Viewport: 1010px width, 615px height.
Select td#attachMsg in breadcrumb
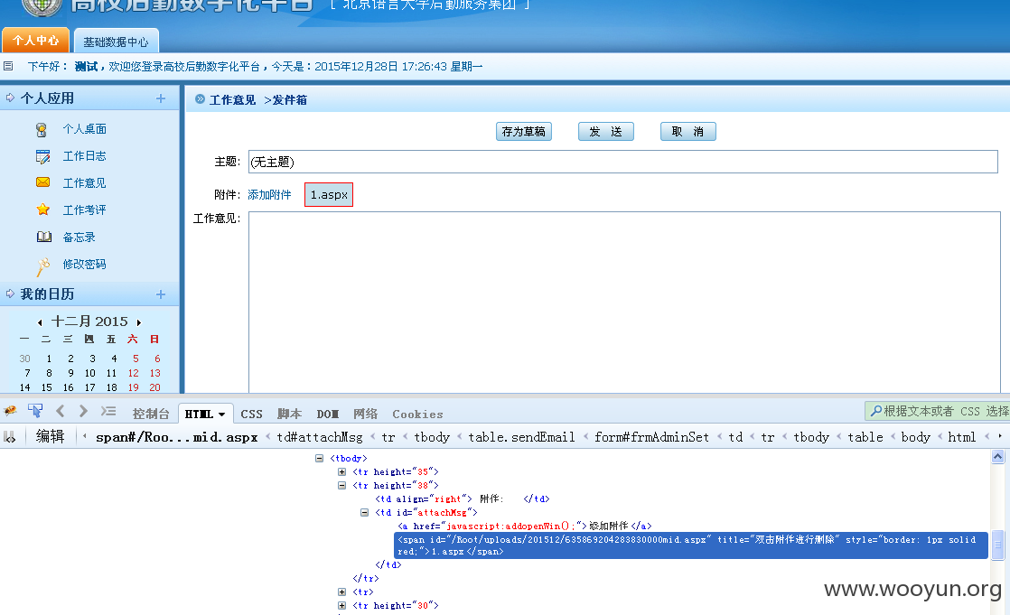point(320,437)
